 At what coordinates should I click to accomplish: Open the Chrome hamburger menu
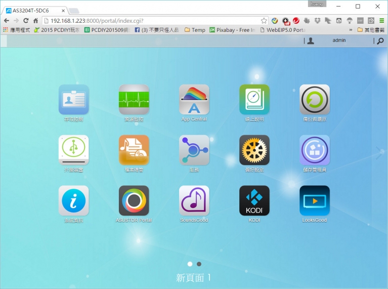pos(381,21)
